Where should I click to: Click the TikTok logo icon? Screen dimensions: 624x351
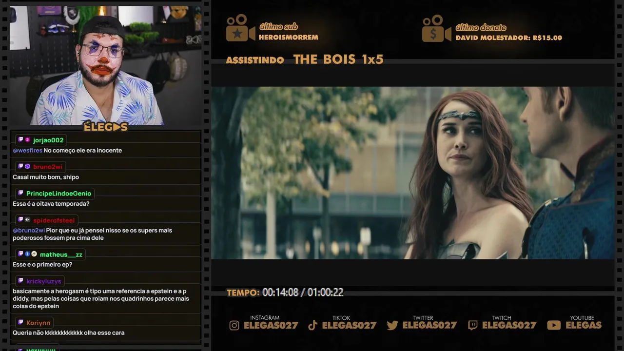[313, 325]
